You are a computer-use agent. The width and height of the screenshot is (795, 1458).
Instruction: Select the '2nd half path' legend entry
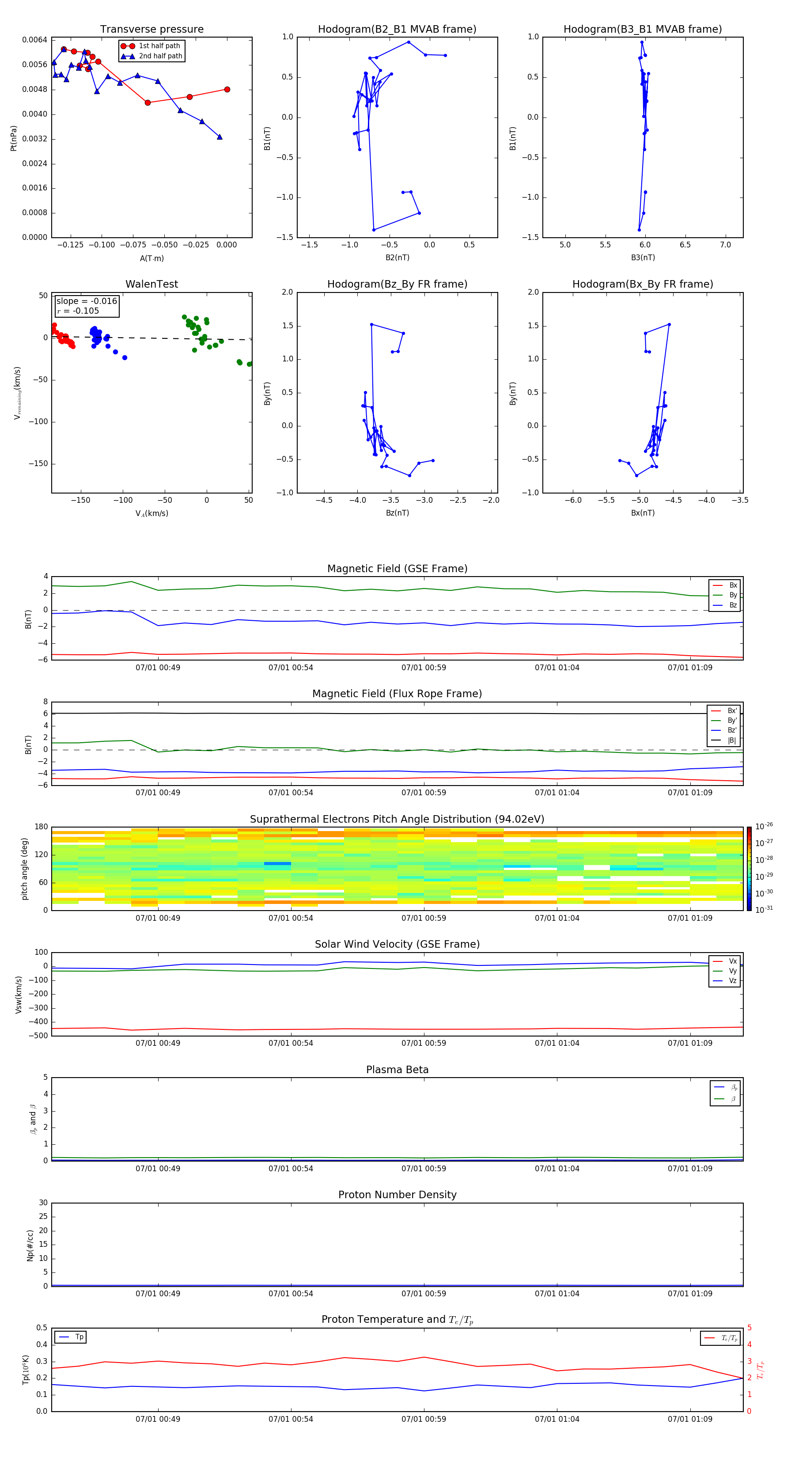tap(151, 56)
